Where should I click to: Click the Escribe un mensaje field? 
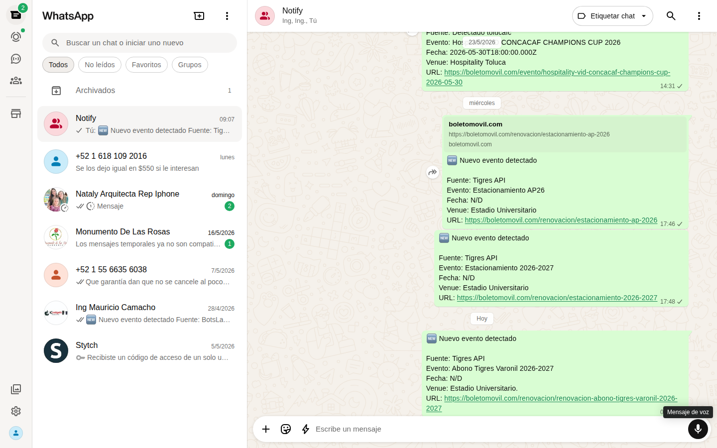[498, 429]
